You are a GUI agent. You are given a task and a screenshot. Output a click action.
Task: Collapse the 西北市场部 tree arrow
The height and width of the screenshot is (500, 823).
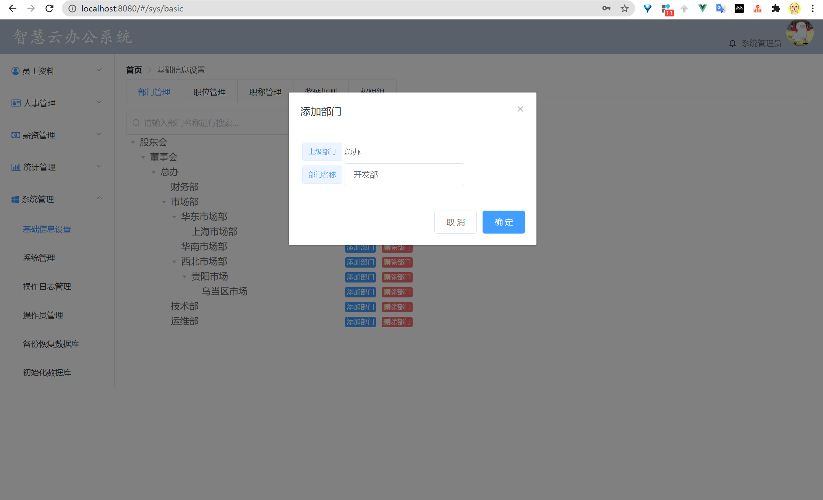pos(174,262)
